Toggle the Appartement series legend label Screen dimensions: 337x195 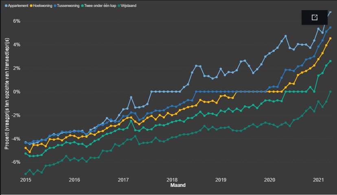pyautogui.click(x=17, y=5)
